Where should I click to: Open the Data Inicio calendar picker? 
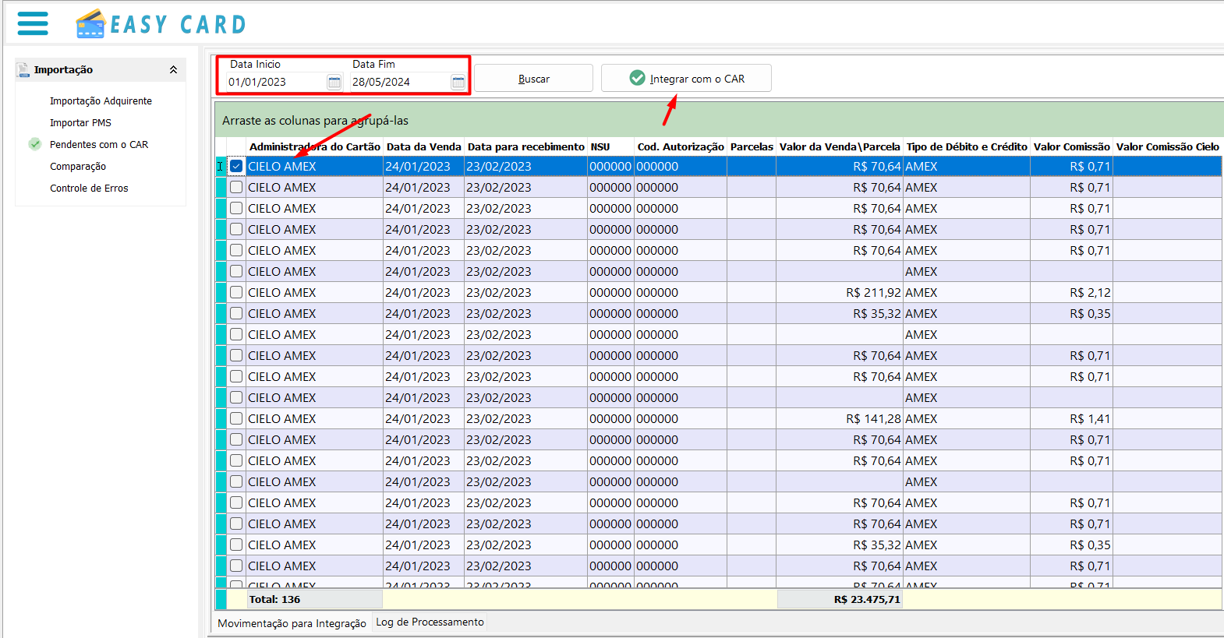334,82
